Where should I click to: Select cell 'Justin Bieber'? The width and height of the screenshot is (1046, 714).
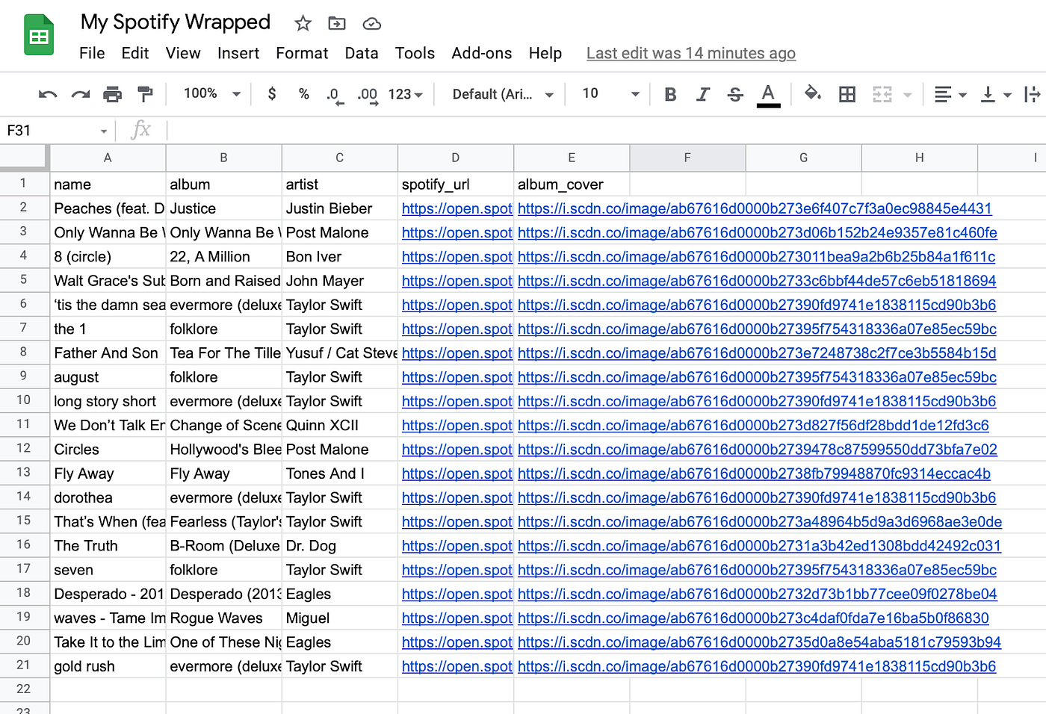coord(339,208)
